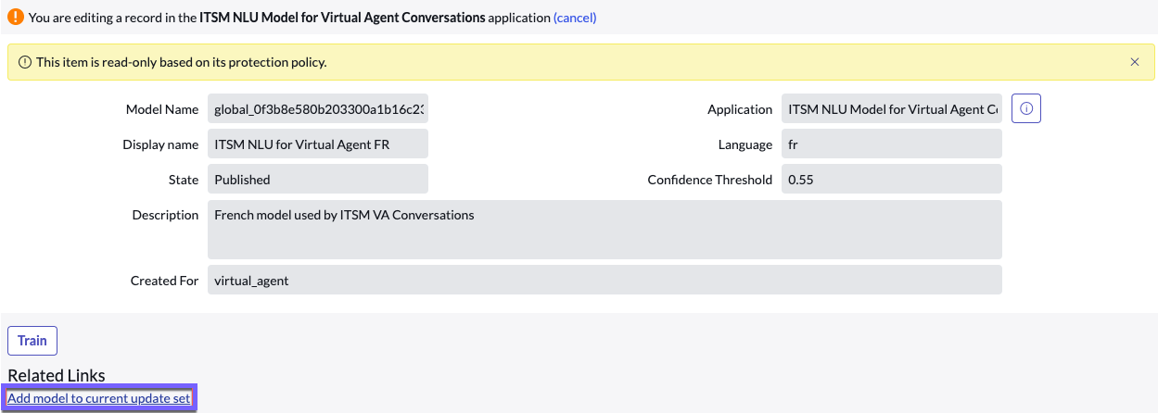This screenshot has width=1158, height=413.
Task: Click the Model Name label
Action: tap(162, 109)
